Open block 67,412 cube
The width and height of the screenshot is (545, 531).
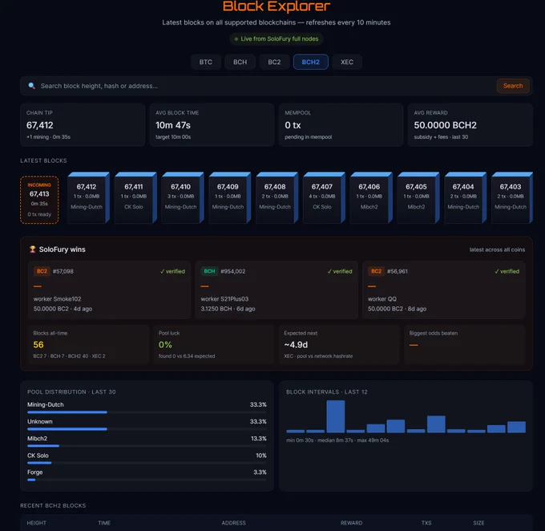pyautogui.click(x=88, y=197)
